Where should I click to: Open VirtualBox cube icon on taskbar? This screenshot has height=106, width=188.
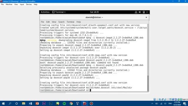pos(78,103)
